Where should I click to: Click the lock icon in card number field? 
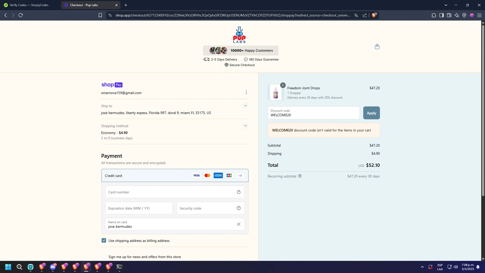239,192
